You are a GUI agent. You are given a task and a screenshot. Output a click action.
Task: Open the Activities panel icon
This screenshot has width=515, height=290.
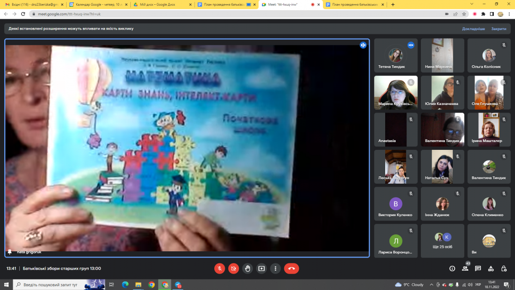[x=491, y=268]
